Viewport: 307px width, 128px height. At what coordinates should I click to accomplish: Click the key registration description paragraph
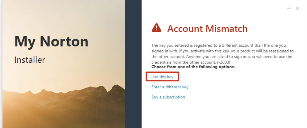click(222, 54)
